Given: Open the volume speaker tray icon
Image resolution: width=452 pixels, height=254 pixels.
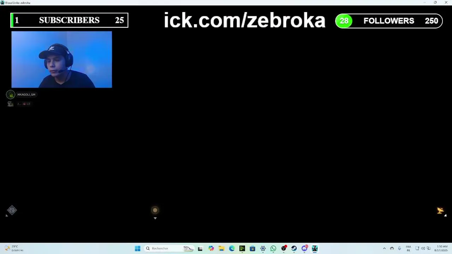Looking at the screenshot, I should [x=423, y=248].
